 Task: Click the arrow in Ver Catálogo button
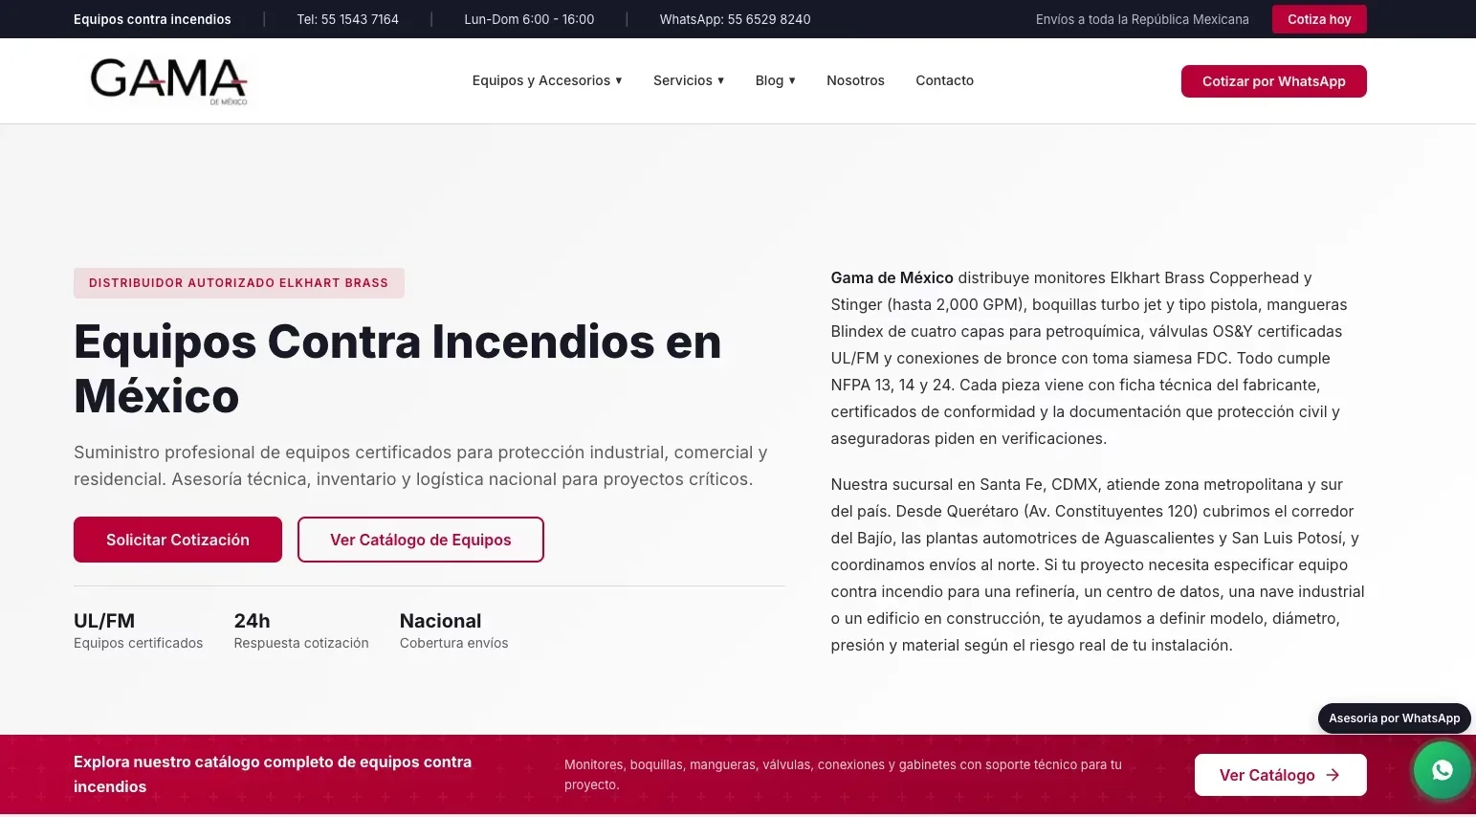tap(1333, 775)
